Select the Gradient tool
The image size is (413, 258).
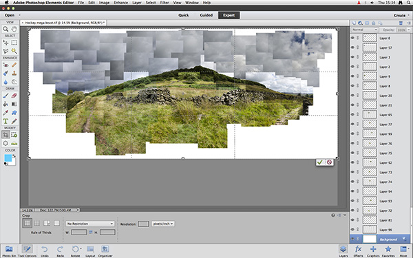pyautogui.click(x=14, y=105)
